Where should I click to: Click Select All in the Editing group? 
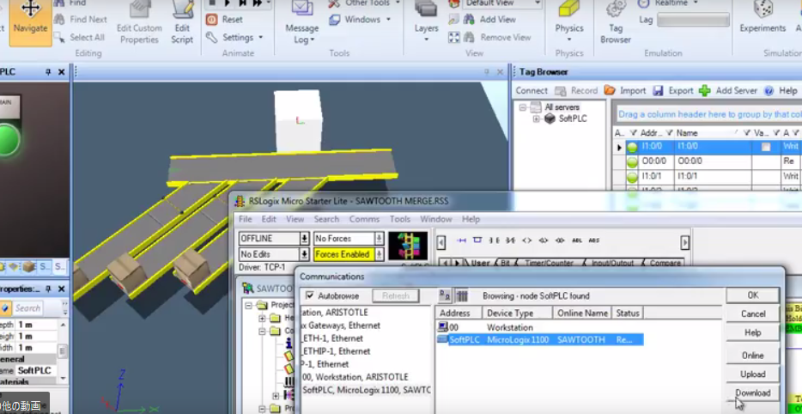pyautogui.click(x=79, y=37)
